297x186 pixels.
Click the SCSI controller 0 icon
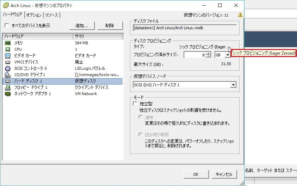click(8, 68)
